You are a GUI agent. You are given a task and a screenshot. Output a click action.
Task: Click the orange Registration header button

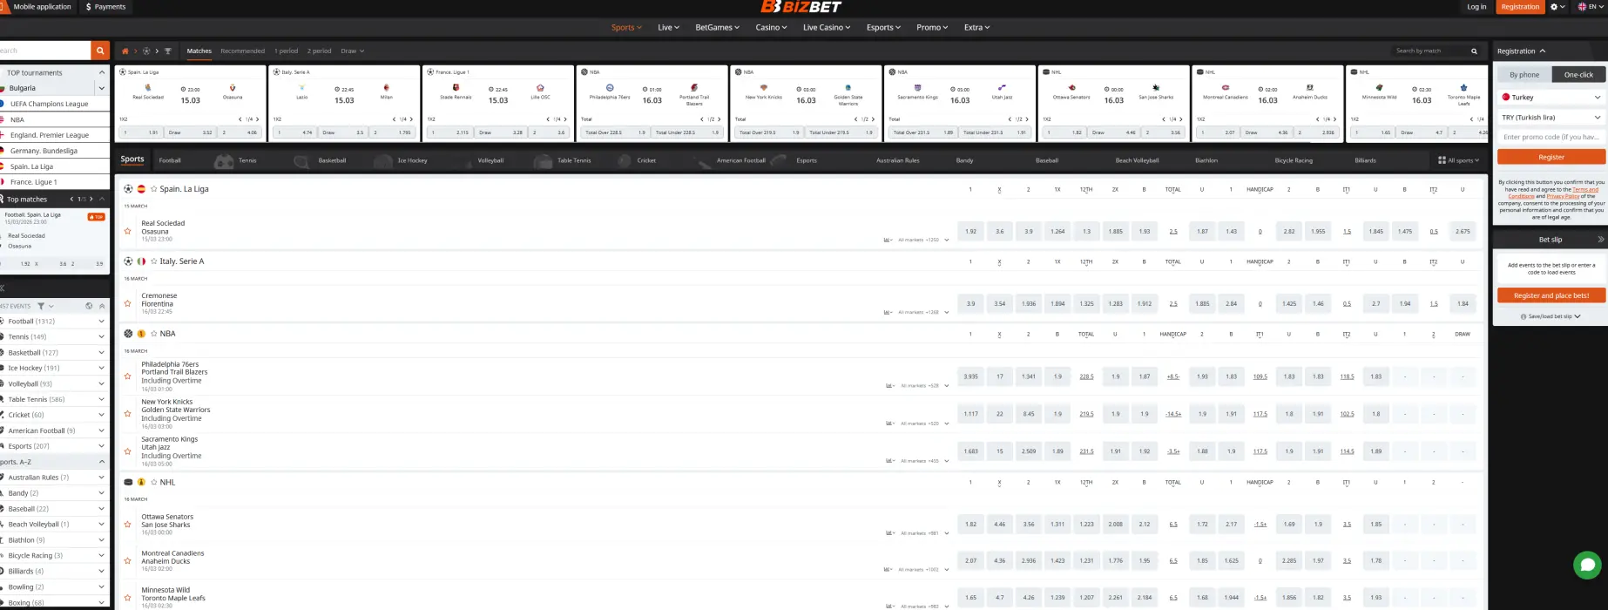(1520, 7)
